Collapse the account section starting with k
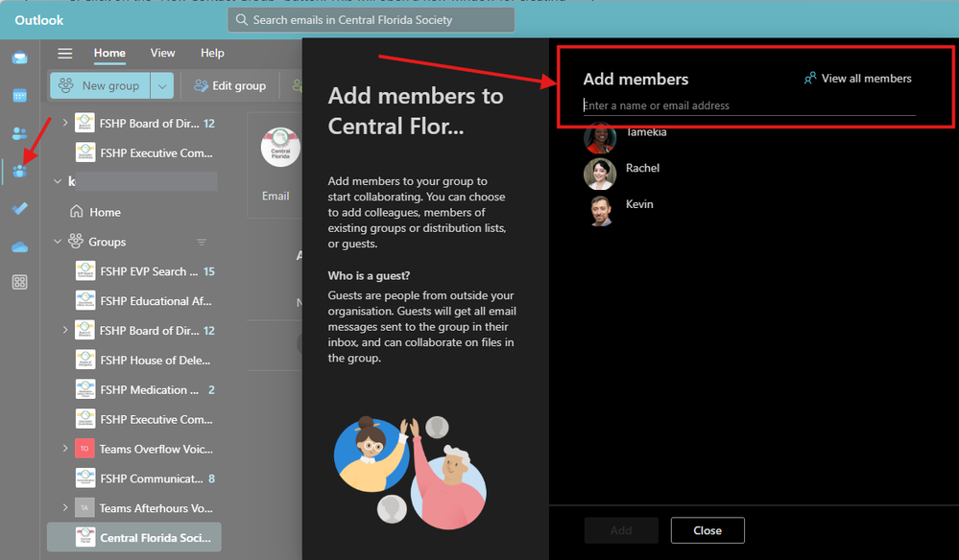Screen dimensions: 959x560 point(58,181)
